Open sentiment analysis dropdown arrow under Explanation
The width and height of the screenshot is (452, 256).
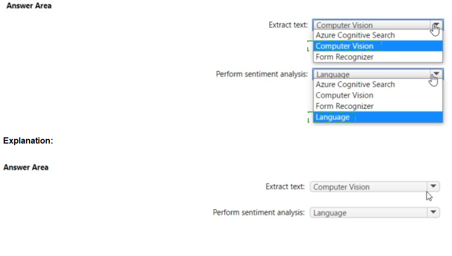(433, 212)
